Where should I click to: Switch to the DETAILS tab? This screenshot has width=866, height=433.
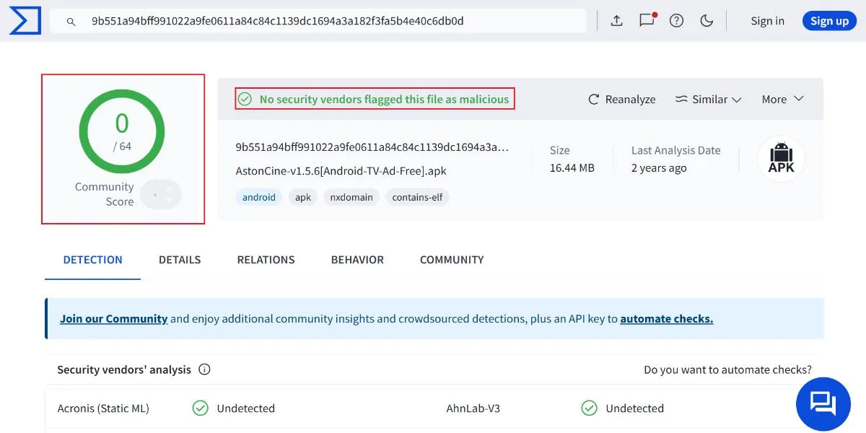tap(180, 260)
